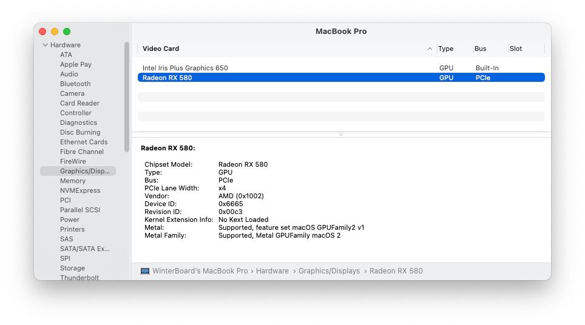Click the Vendor value AMD (0x1002)
Image resolution: width=585 pixels, height=325 pixels.
(241, 196)
